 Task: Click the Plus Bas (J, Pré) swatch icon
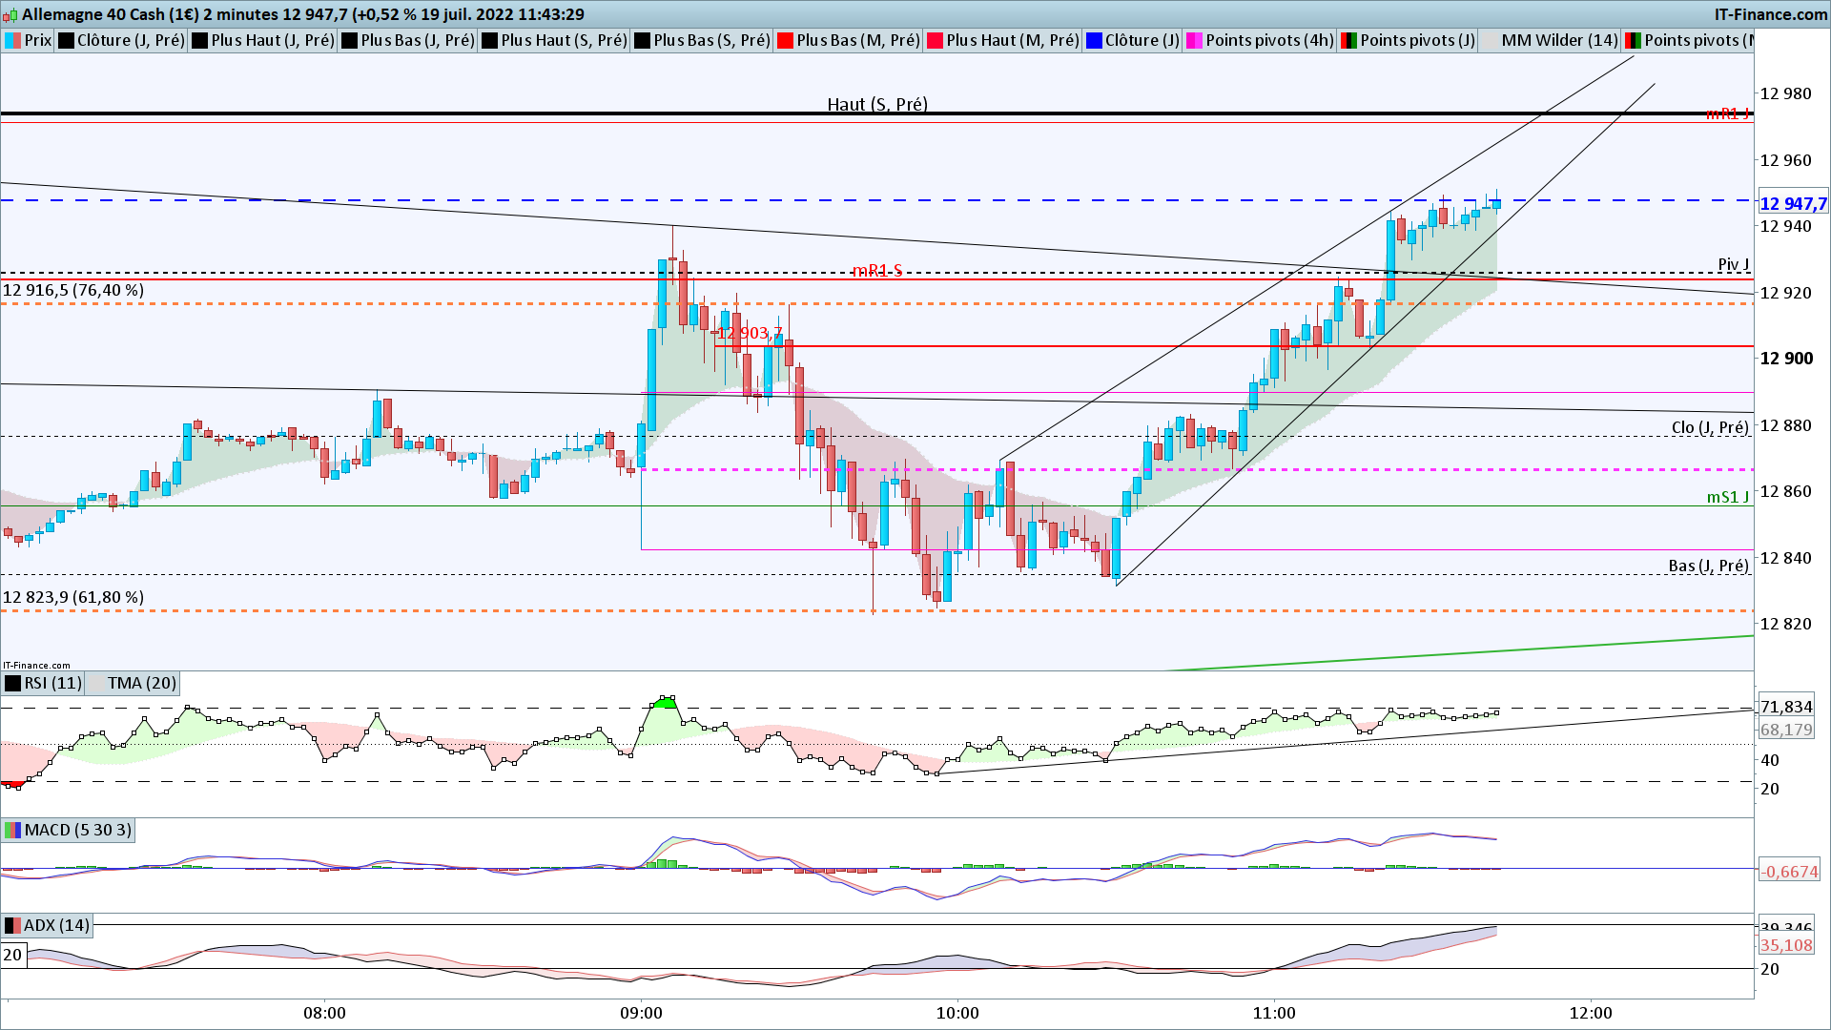(x=350, y=40)
